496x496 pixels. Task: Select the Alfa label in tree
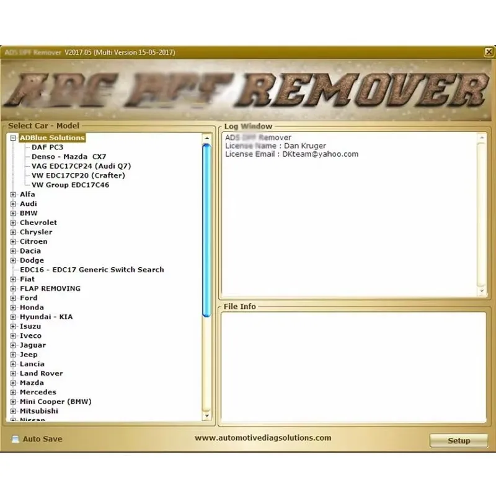click(27, 195)
